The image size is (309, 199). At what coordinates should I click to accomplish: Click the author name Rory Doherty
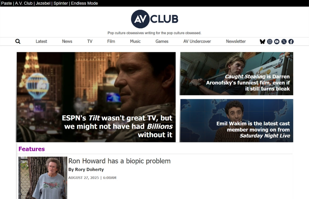(x=89, y=170)
